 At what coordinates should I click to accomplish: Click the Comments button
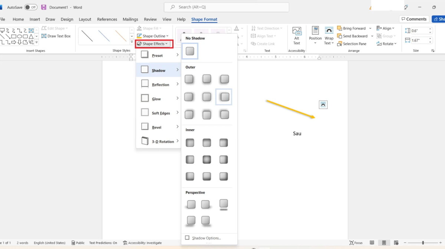click(x=414, y=19)
